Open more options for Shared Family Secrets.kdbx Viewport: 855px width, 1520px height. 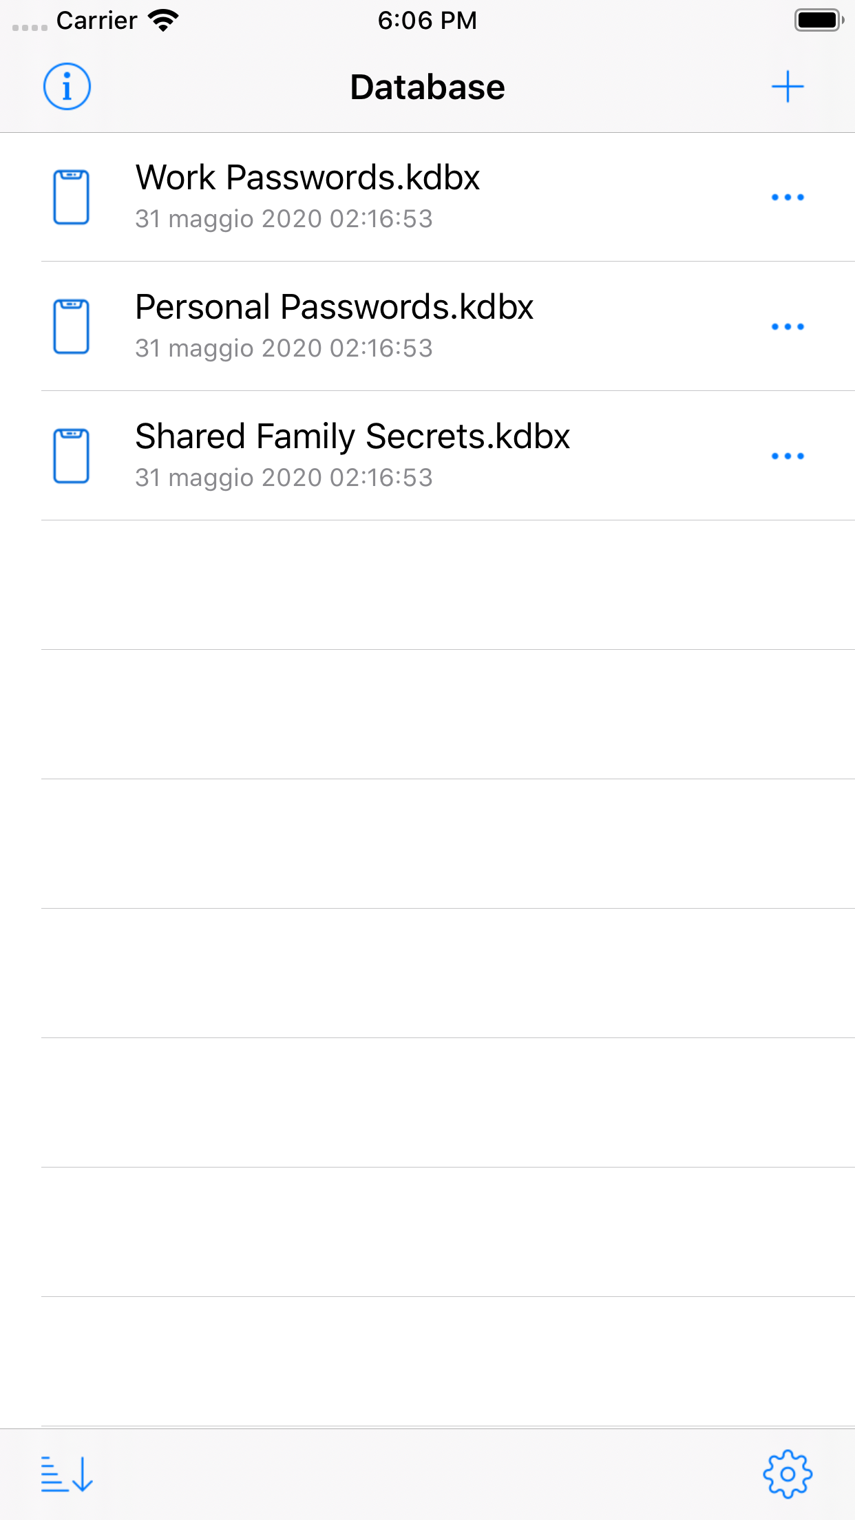[x=789, y=455]
